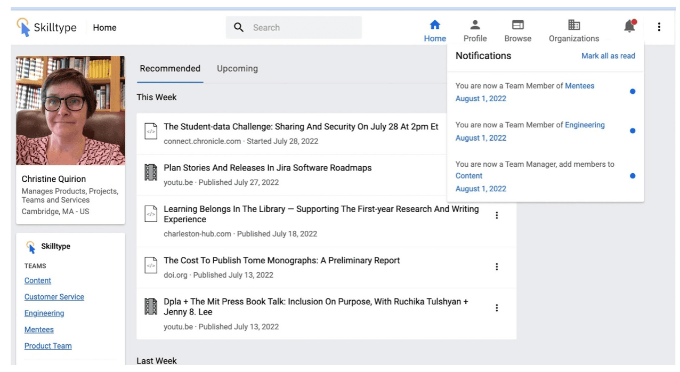Screen dimensions: 680x372
Task: Click the document icon beside Student-data Challenge
Action: (x=151, y=131)
